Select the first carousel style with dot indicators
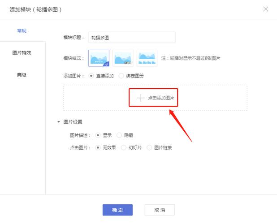Screen dimensions: 277x224 [x=99, y=58]
